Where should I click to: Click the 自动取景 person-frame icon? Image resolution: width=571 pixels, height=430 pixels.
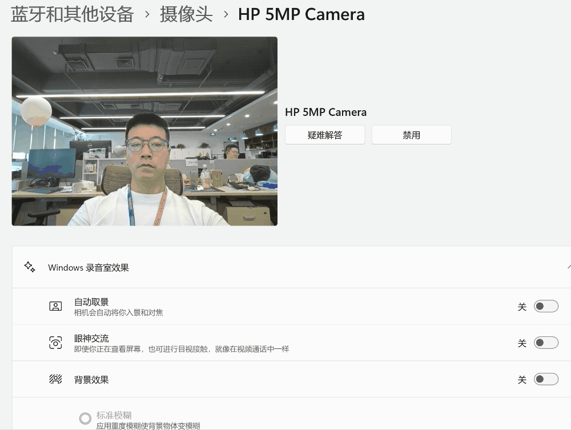[x=55, y=307]
